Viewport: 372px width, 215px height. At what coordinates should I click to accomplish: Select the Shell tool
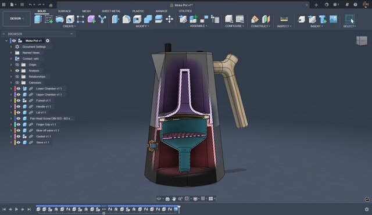pyautogui.click(x=137, y=19)
